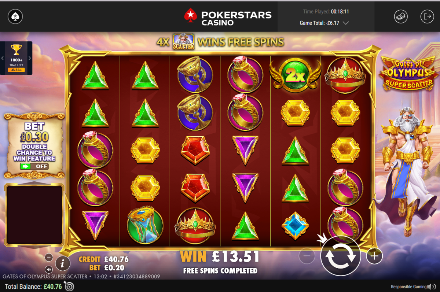The height and width of the screenshot is (292, 440).
Task: Expand the Game Total dropdown chevron
Action: pos(345,23)
